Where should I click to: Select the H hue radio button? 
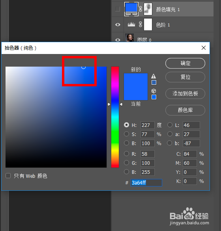126,125
